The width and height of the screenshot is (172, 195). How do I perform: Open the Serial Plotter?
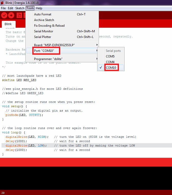pyautogui.click(x=43, y=37)
